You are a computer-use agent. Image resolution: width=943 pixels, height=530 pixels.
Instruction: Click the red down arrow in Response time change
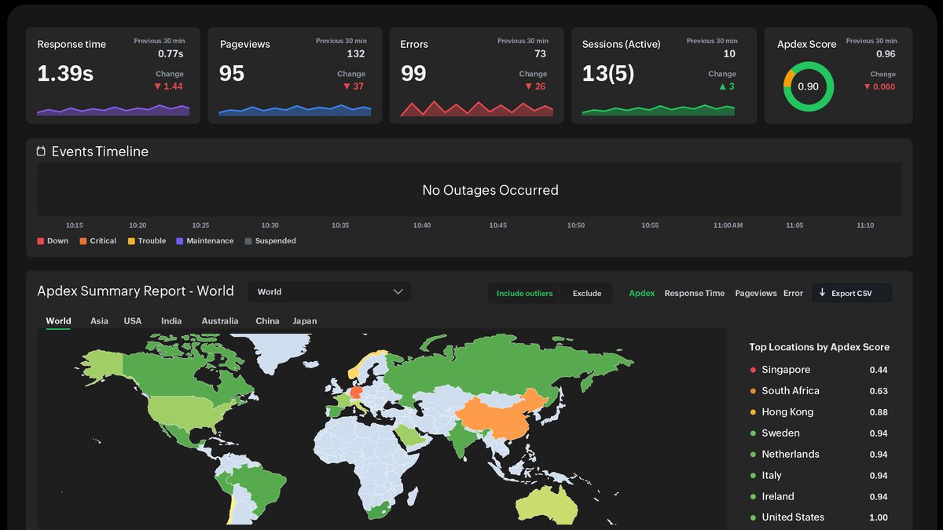(157, 86)
